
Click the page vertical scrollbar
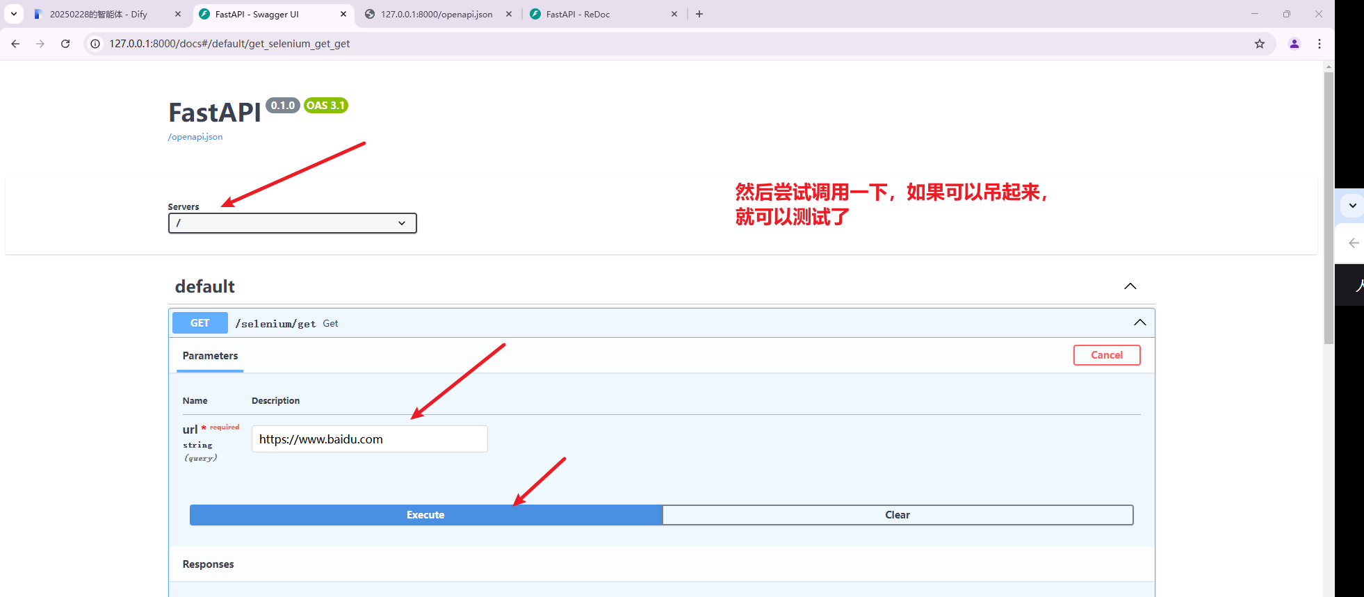tap(1329, 208)
